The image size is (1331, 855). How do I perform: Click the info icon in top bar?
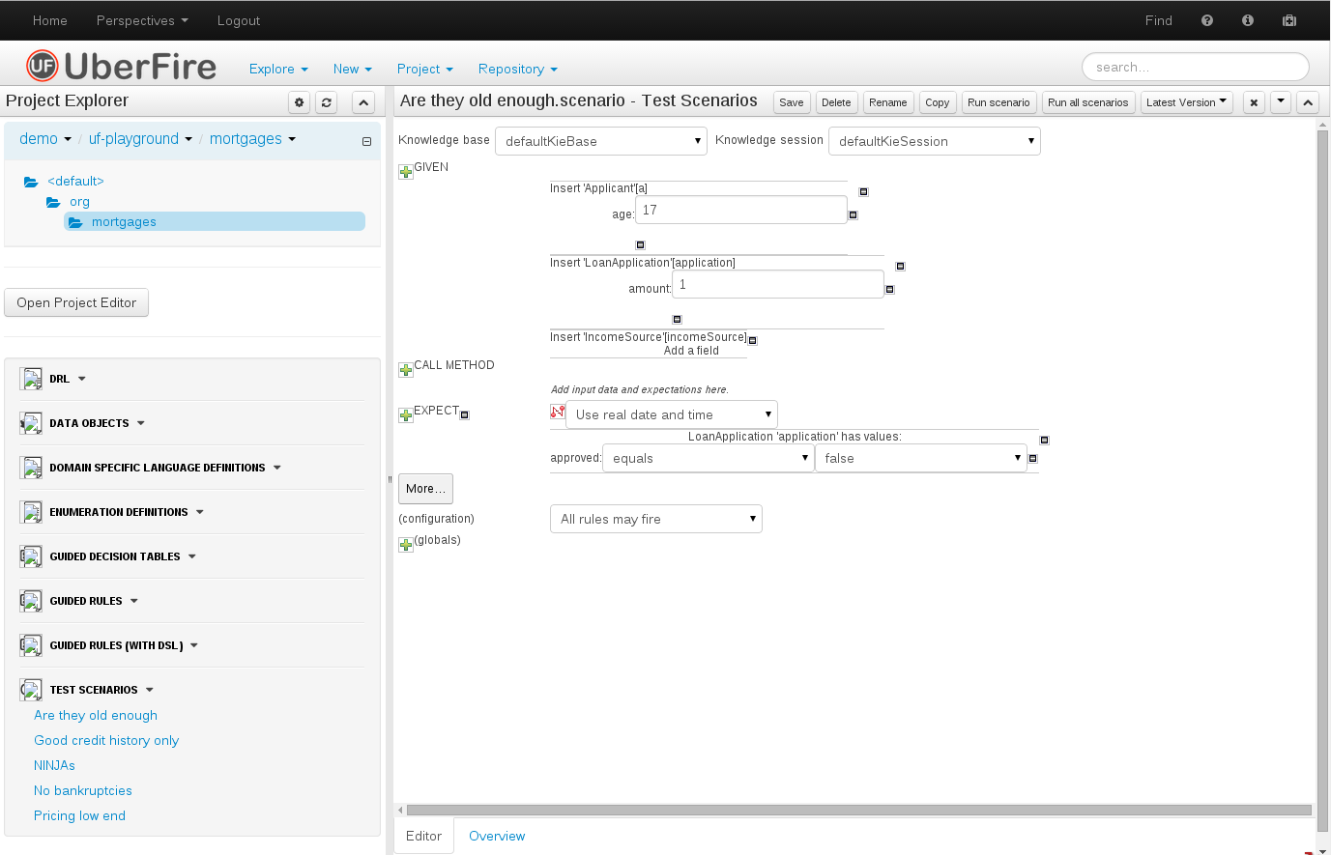click(1248, 20)
